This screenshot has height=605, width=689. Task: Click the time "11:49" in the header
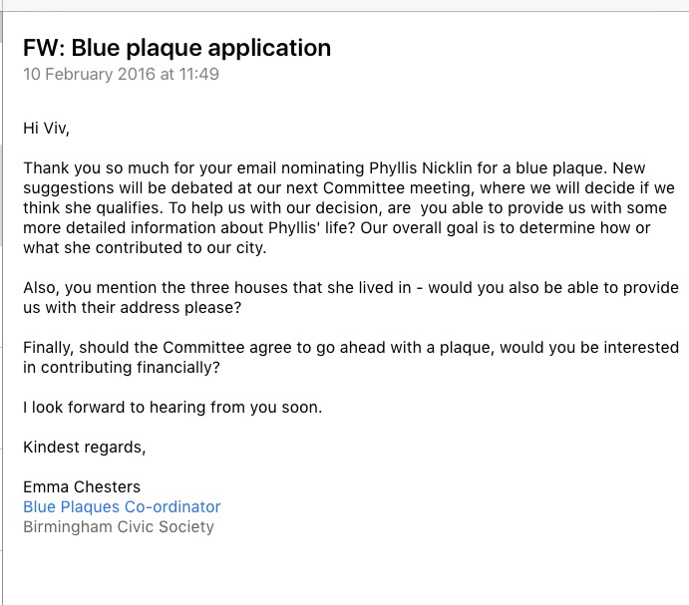(198, 74)
